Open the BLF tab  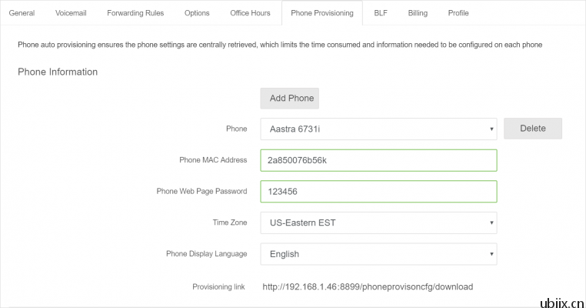click(381, 13)
